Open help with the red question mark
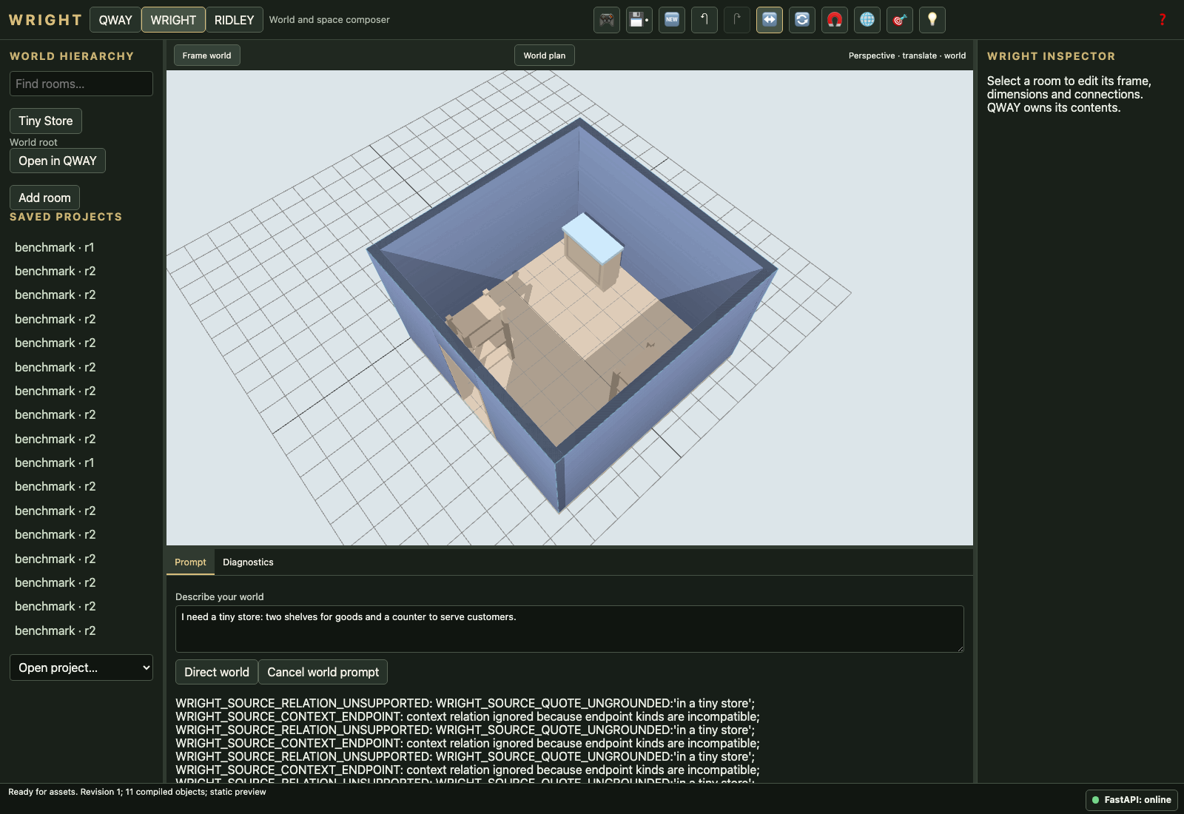Screen dimensions: 1184x814 pos(1163,20)
